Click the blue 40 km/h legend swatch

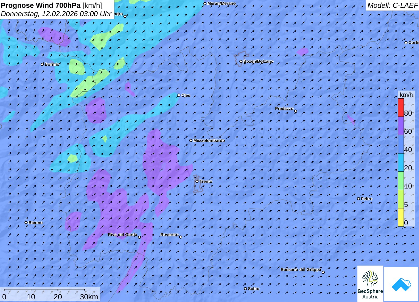click(x=401, y=144)
